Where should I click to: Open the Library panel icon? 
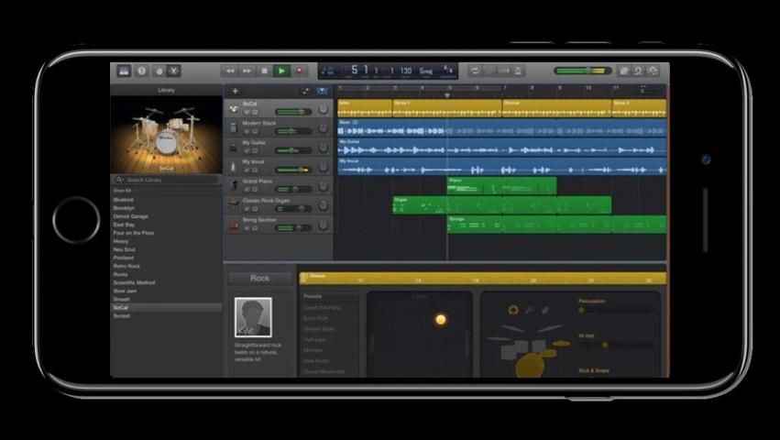click(x=124, y=71)
